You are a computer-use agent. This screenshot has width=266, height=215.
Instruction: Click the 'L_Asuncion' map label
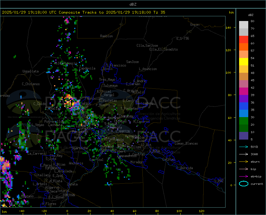coord(148,69)
